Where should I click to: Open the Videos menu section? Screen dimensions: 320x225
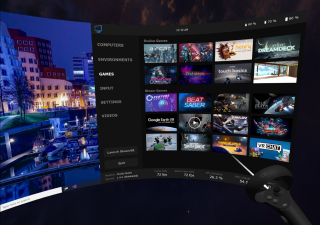point(109,115)
